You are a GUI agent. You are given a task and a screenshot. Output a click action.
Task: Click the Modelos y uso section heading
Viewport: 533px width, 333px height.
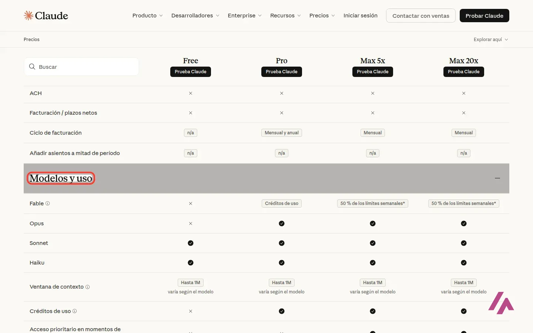(x=61, y=178)
